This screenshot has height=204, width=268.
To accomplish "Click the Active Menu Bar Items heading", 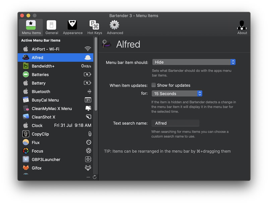I will click(x=41, y=40).
